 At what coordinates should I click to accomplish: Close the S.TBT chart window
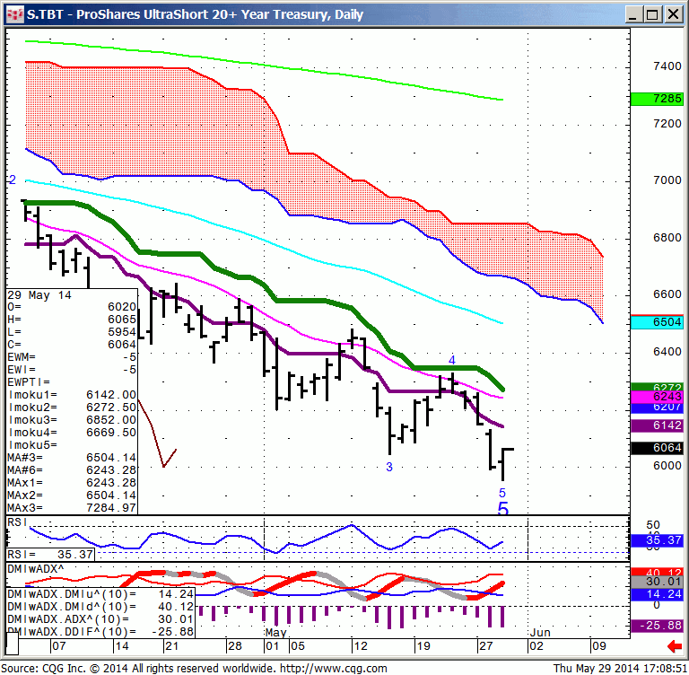point(673,14)
